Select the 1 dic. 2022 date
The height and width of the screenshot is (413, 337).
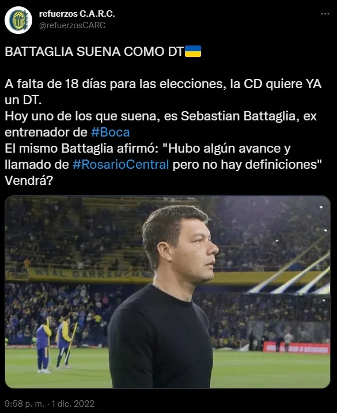tap(73, 404)
